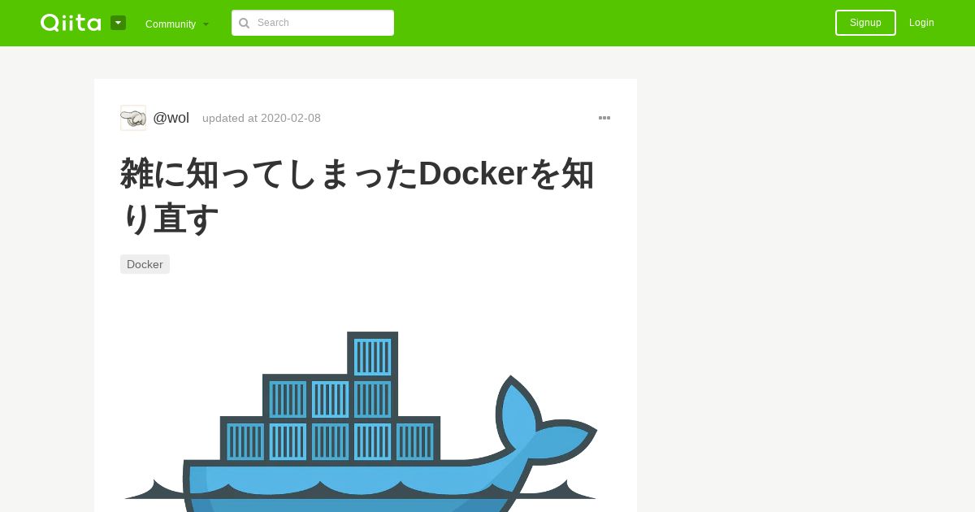
Task: Click the leftmost bottom-row container on whale
Action: [245, 441]
